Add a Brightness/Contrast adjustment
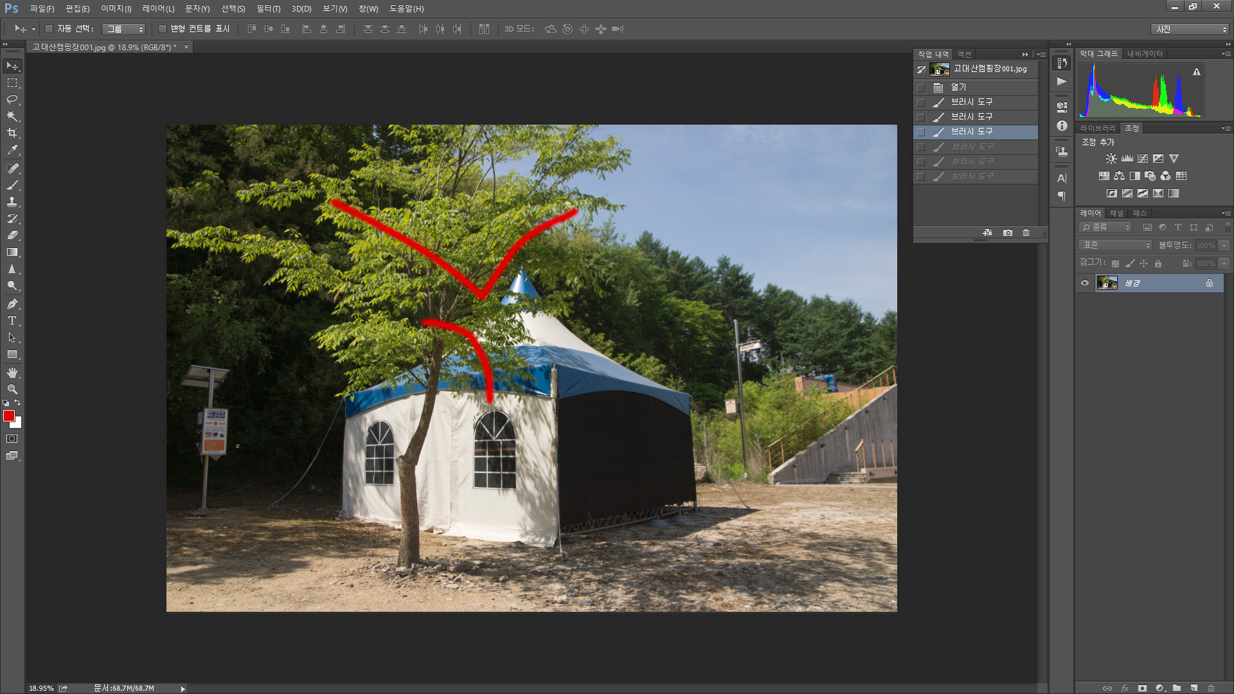Screen dimensions: 1234x694 (1111, 159)
